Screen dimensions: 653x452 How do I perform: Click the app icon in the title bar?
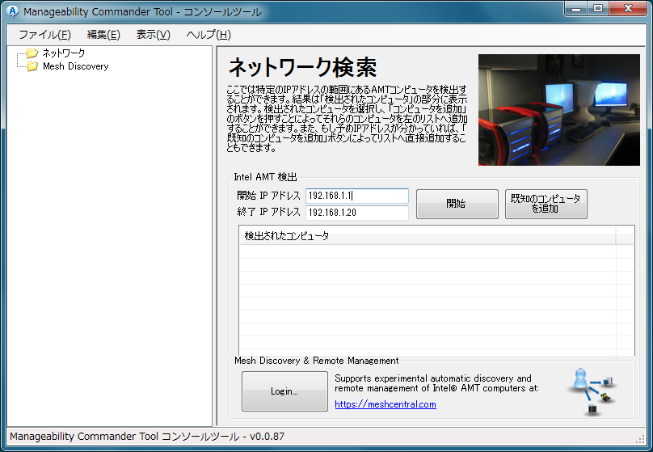click(13, 11)
